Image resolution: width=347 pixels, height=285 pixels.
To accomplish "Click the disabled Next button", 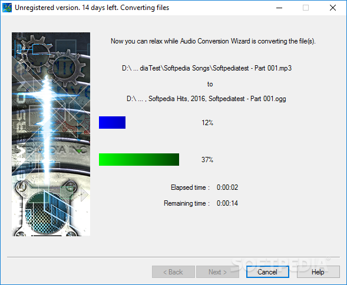I will pyautogui.click(x=217, y=271).
